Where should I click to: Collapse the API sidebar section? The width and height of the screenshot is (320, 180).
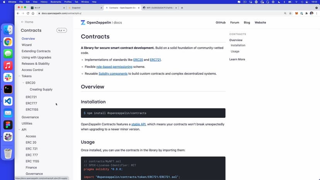click(x=19, y=130)
